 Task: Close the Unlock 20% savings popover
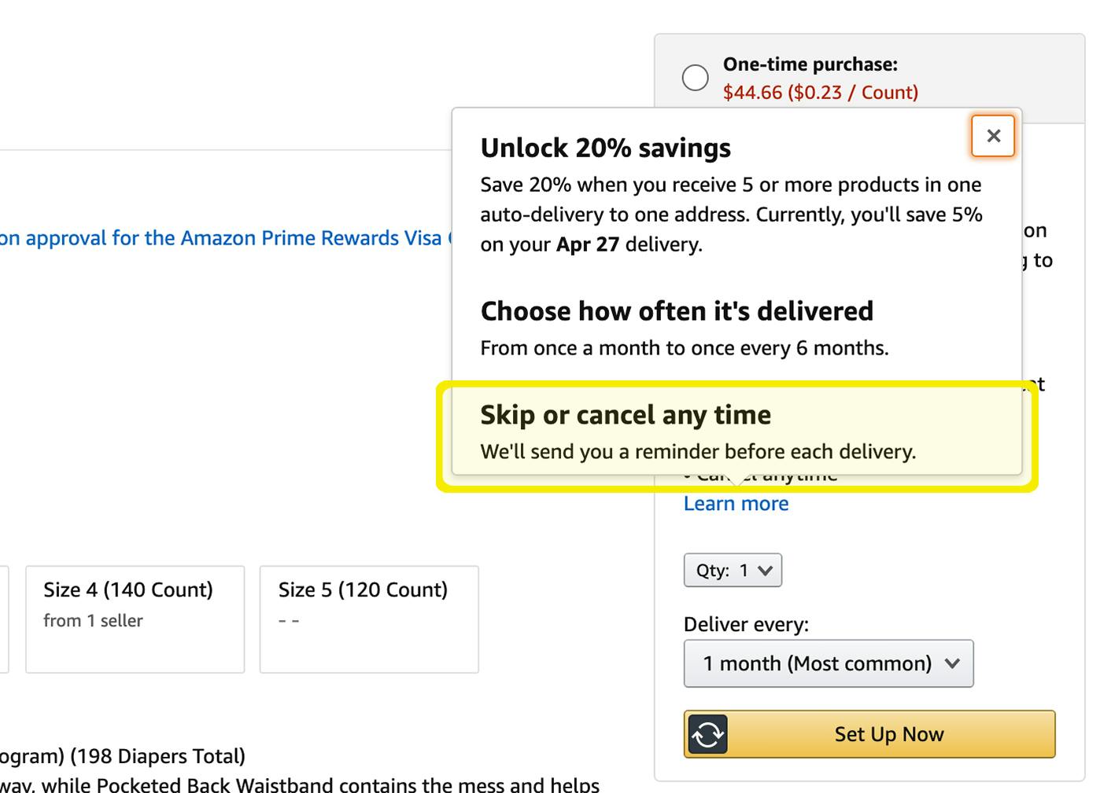pyautogui.click(x=993, y=136)
